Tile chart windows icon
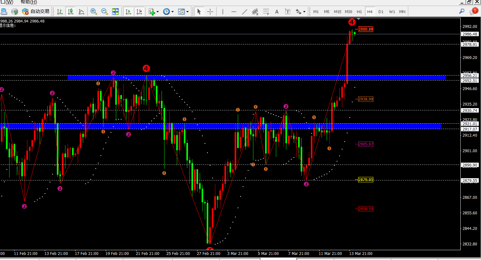The image size is (481, 260). 115,12
